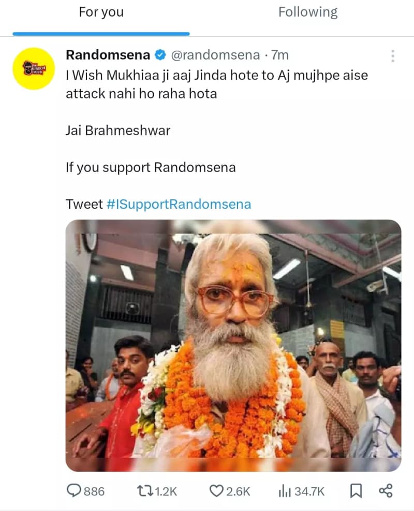Screen dimensions: 414x511
Task: Open Randomsena's yellow profile avatar
Action: 34,68
